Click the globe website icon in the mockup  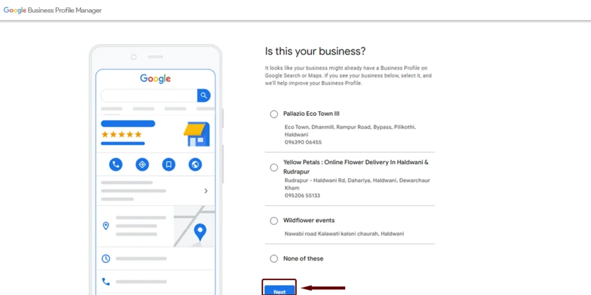[195, 164]
